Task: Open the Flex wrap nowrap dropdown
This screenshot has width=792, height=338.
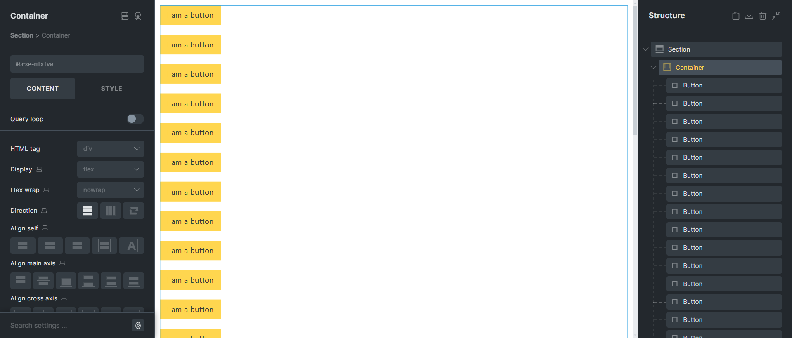Action: (x=111, y=190)
